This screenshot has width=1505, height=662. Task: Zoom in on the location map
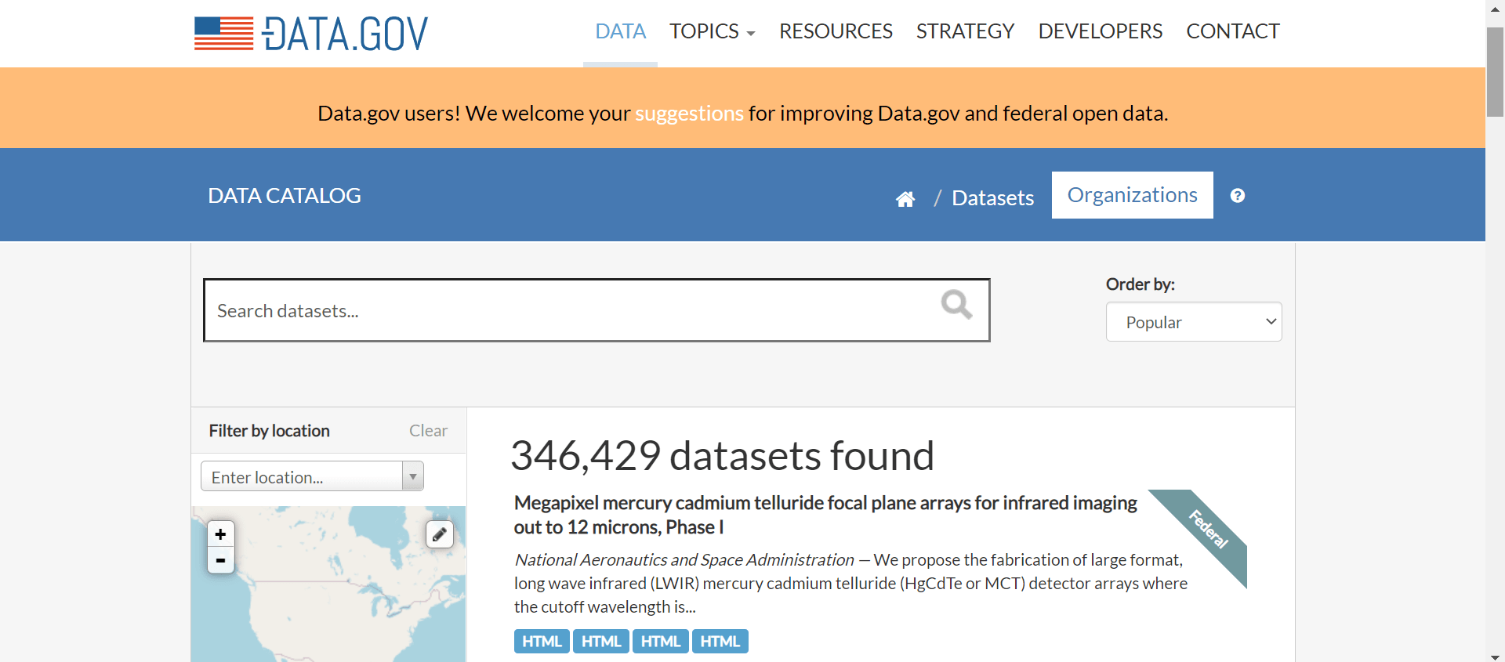(220, 534)
